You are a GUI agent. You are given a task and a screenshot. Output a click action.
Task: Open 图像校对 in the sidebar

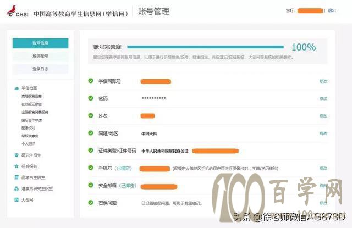28,128
